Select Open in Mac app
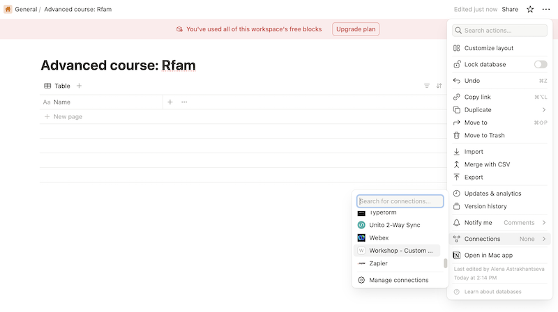 click(x=499, y=255)
